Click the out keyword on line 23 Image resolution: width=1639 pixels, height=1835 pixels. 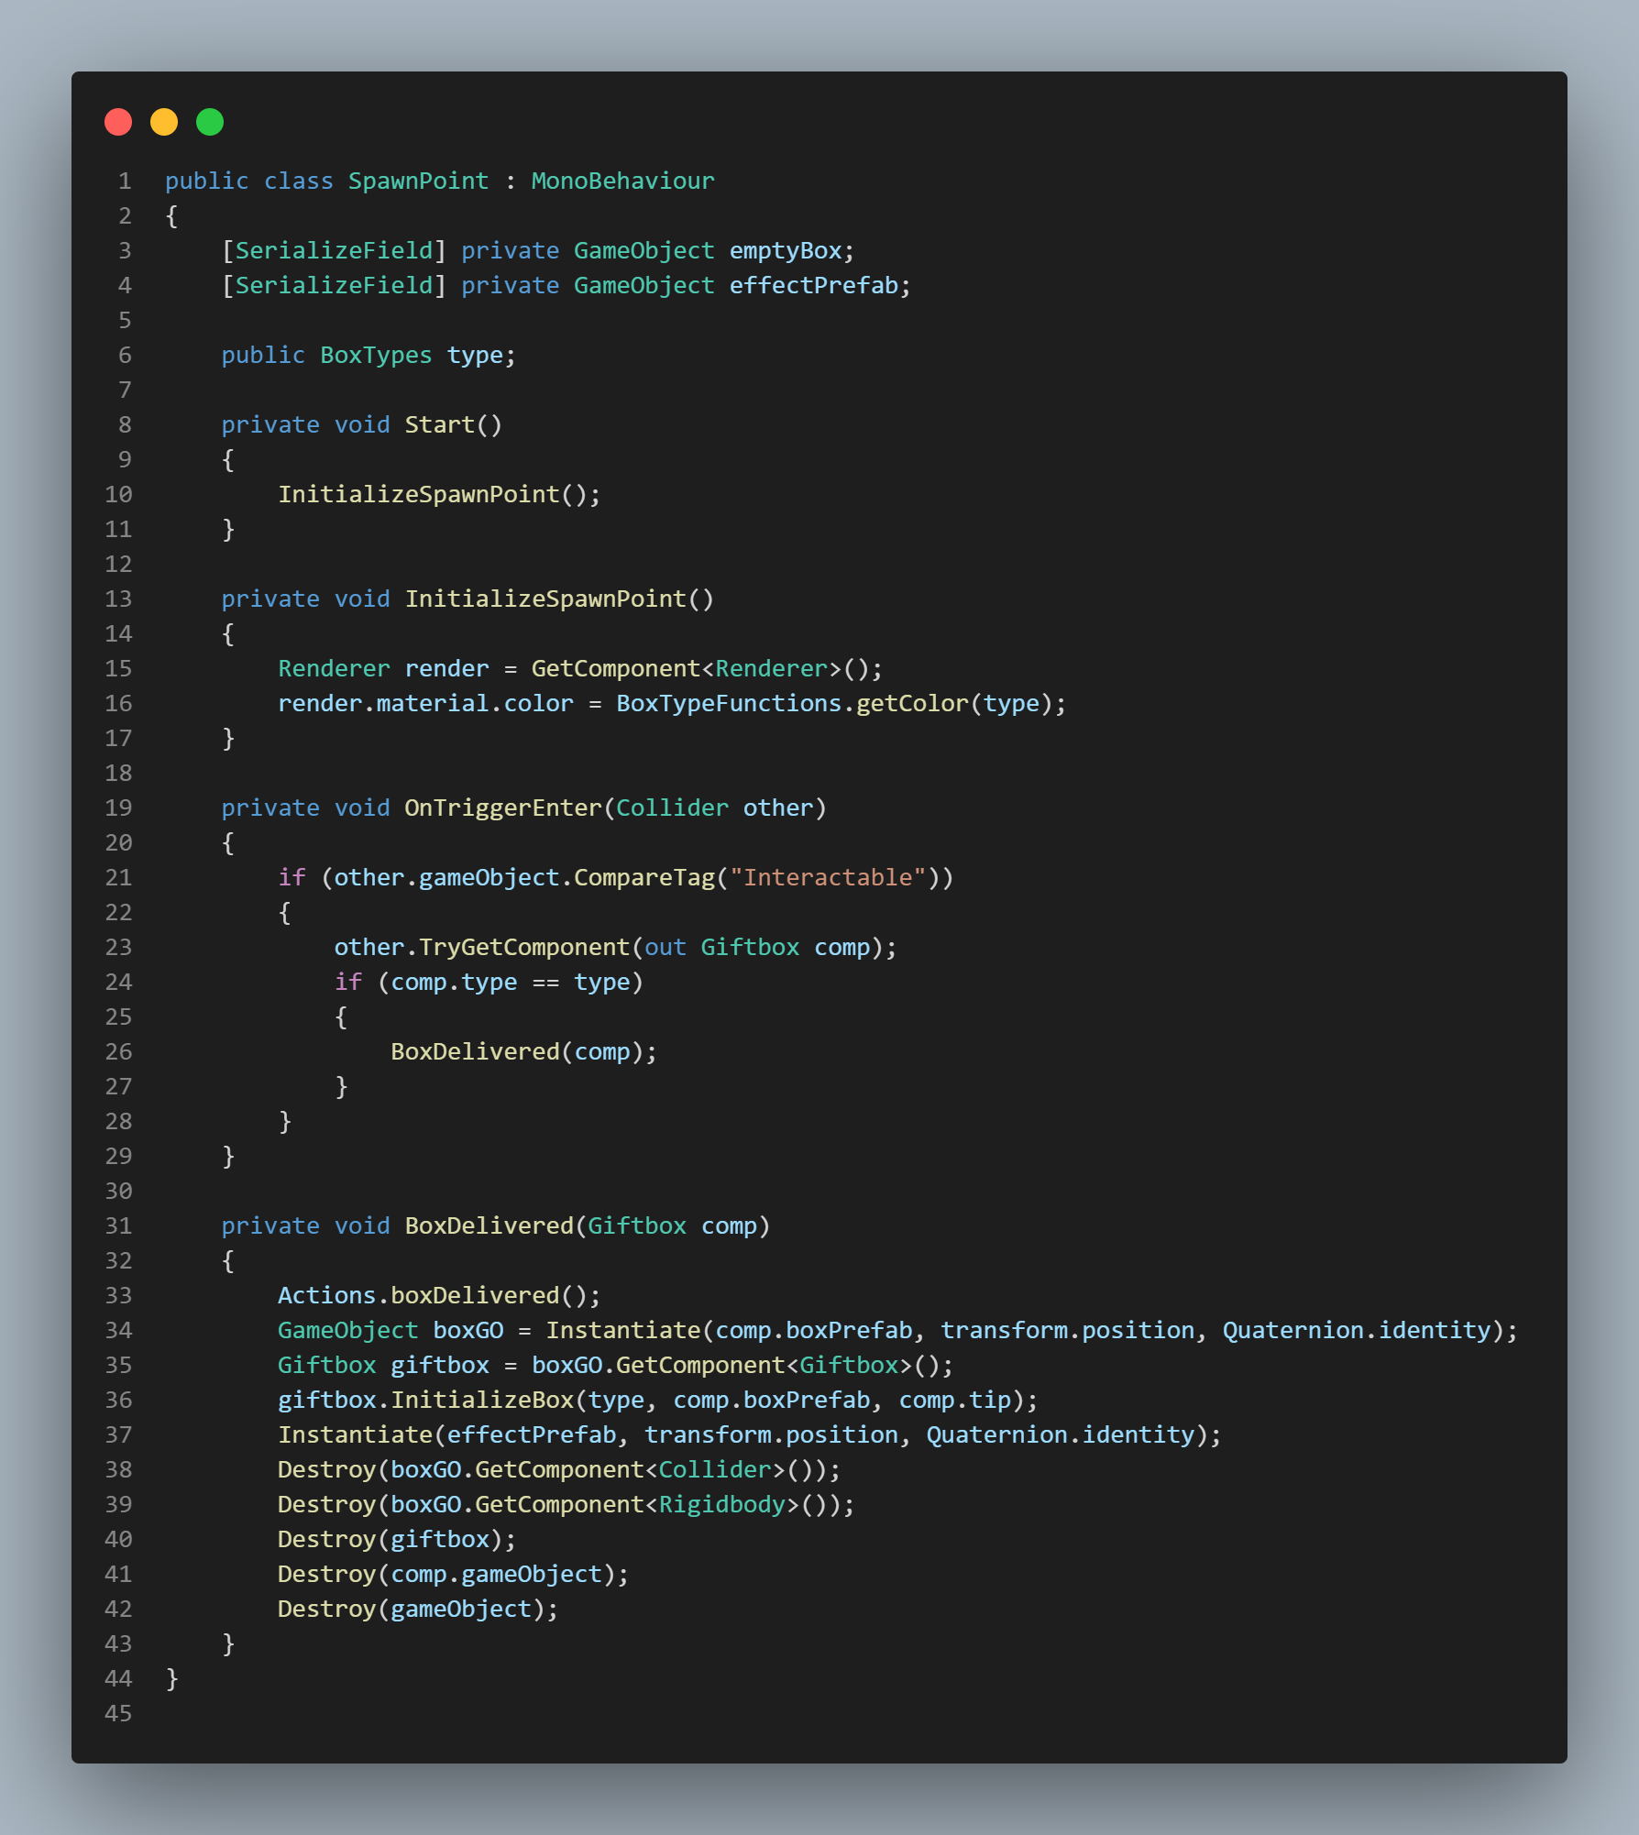665,947
